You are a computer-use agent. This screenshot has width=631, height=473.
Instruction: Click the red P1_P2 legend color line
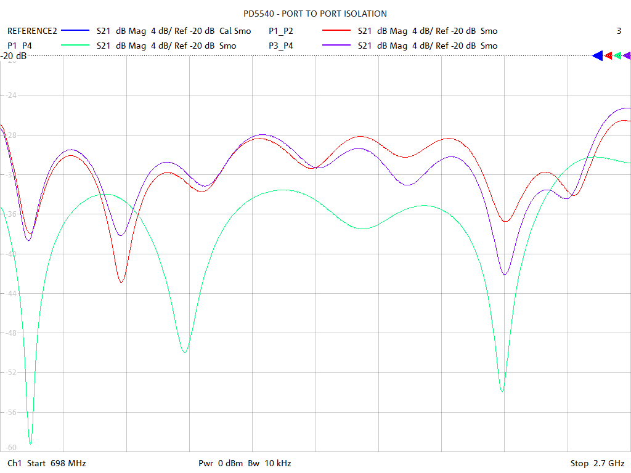[337, 31]
